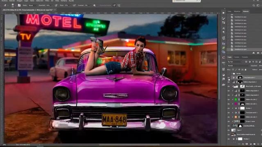Click magenta color fill layer thumbnail
This screenshot has height=147, width=262.
[x=236, y=104]
